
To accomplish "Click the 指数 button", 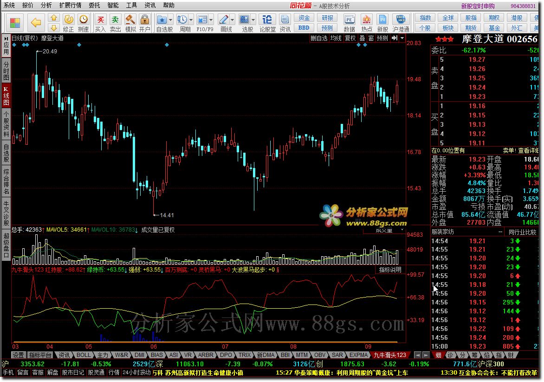I will (x=425, y=18).
